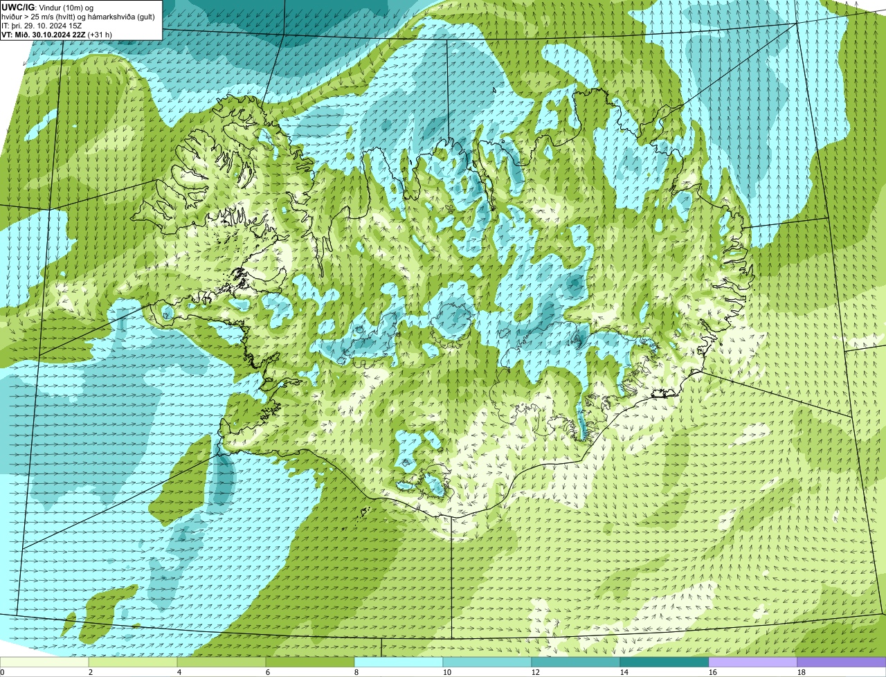Click the purple legend swatch above 18 m/s

(x=842, y=662)
